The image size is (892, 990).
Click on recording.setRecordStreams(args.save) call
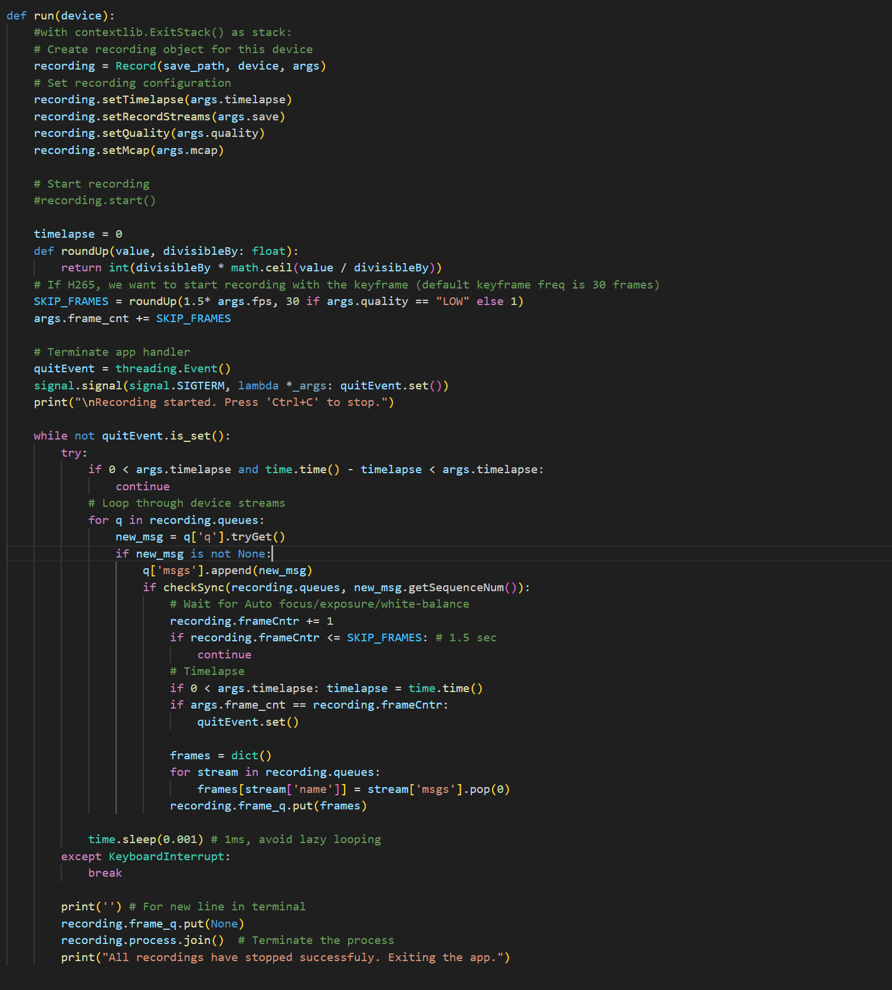coord(159,117)
